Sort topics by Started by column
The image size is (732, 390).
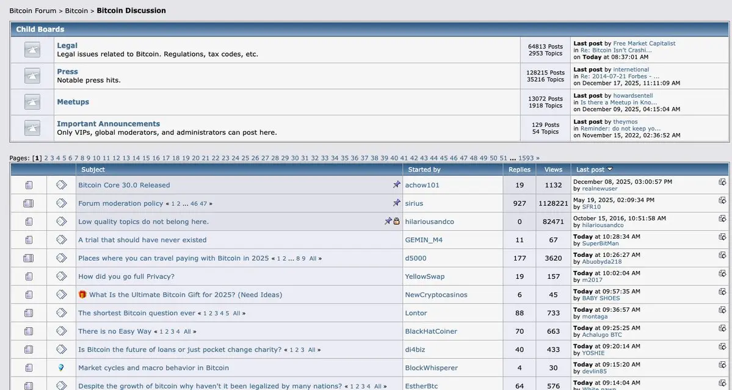[x=424, y=170]
